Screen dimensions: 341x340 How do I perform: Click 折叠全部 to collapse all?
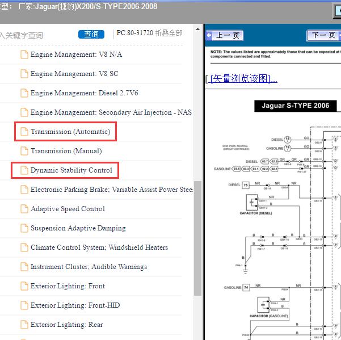coord(169,33)
